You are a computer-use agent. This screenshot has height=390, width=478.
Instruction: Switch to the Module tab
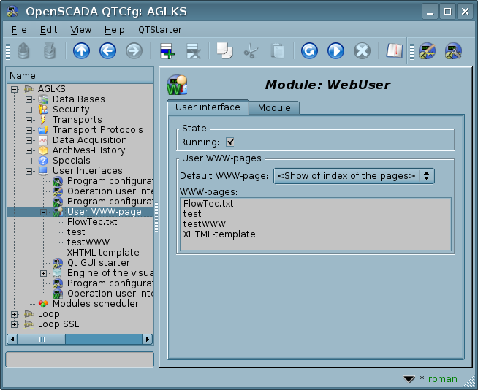click(x=274, y=107)
